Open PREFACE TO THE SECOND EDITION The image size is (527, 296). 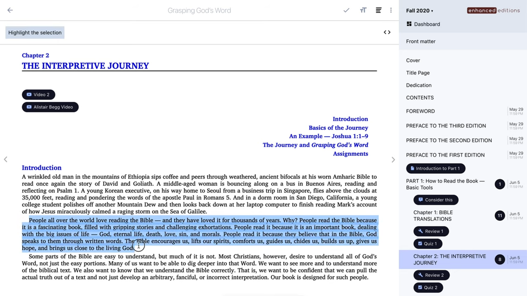point(449,141)
